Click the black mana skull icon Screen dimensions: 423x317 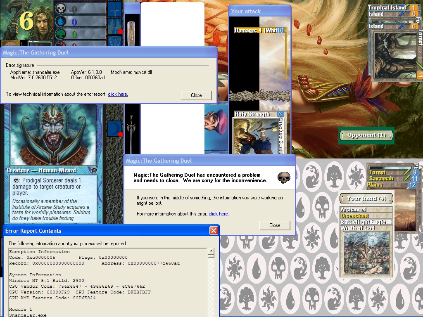(61, 9)
